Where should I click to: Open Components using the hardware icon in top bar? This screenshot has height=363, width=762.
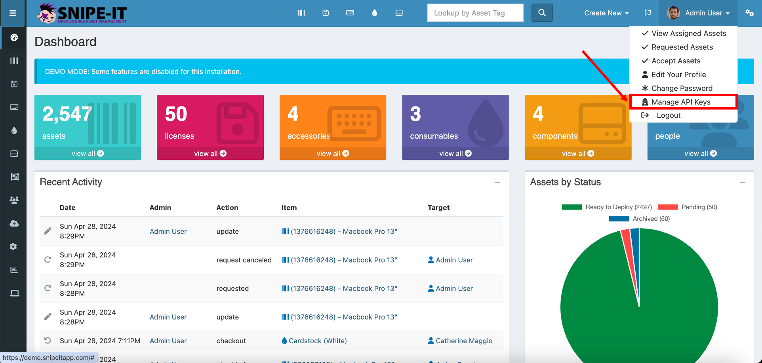399,13
